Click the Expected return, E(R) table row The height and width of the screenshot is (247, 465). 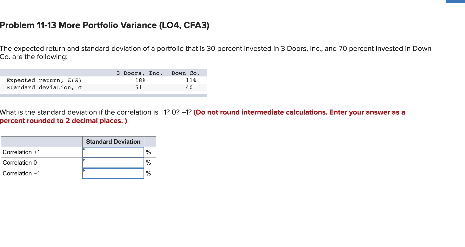[43, 80]
